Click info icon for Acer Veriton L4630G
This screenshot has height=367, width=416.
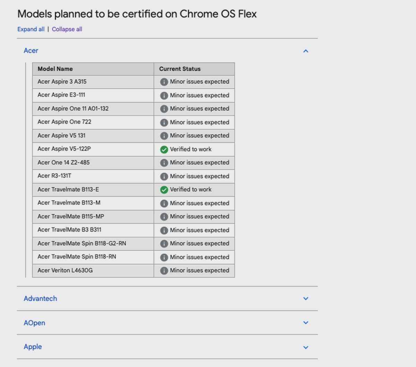point(164,270)
